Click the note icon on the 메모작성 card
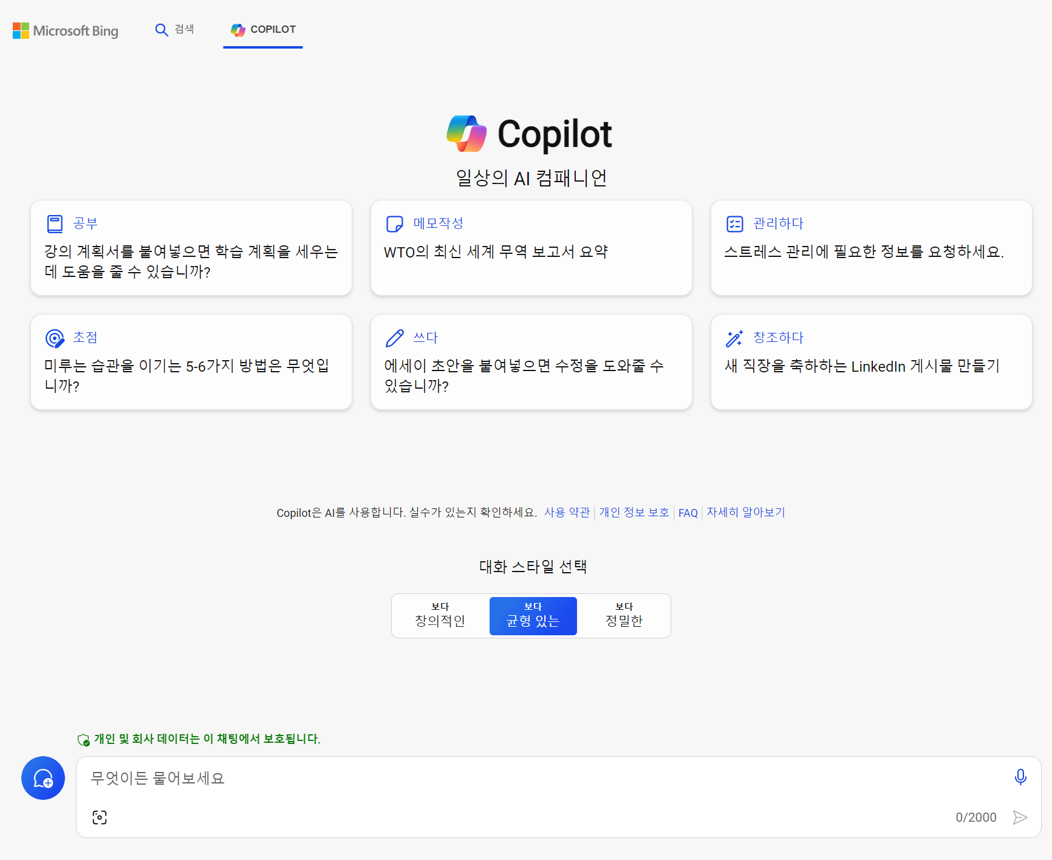This screenshot has width=1052, height=860. (395, 224)
